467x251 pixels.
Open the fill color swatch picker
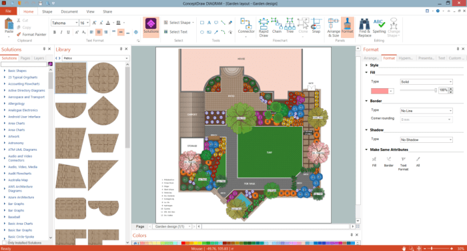pyautogui.click(x=391, y=91)
